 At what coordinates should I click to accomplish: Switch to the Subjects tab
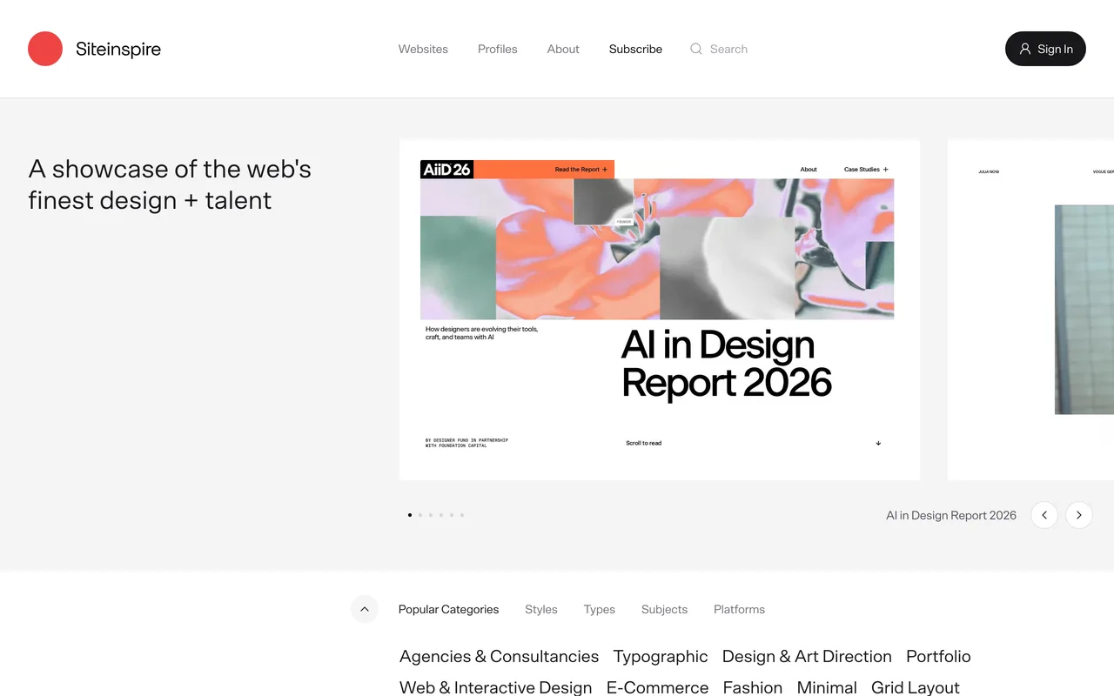[664, 609]
